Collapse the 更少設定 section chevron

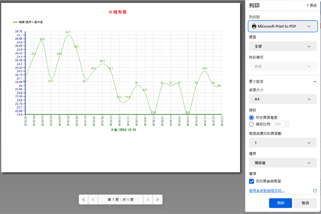[x=315, y=82]
